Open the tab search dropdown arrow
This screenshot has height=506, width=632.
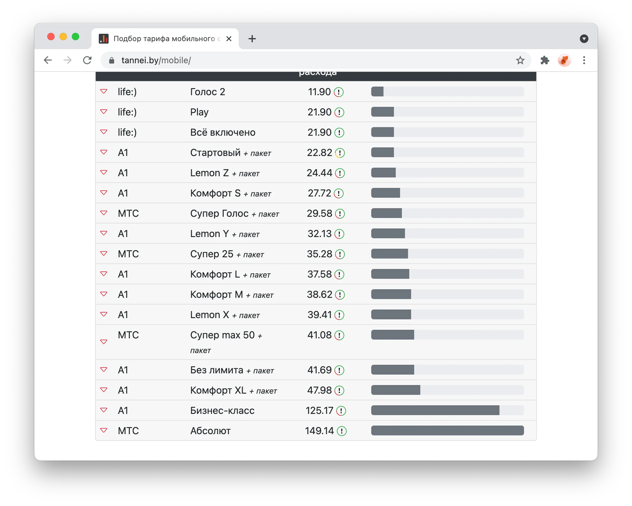coord(584,39)
